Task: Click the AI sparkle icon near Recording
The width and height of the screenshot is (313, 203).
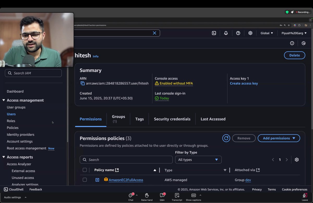Action: tap(292, 12)
